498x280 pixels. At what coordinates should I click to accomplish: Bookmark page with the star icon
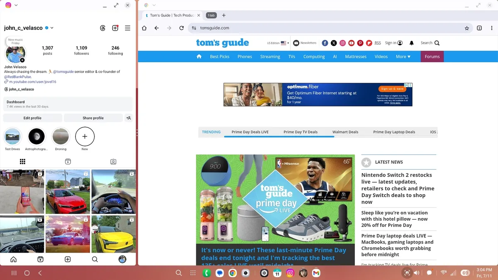[467, 28]
